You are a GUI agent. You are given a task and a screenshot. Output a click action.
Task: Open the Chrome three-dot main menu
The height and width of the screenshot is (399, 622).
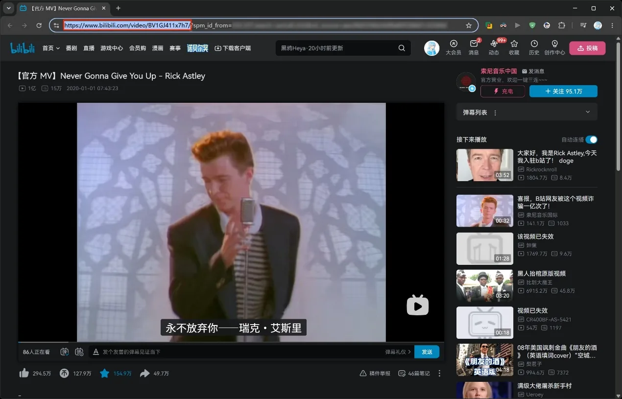612,25
